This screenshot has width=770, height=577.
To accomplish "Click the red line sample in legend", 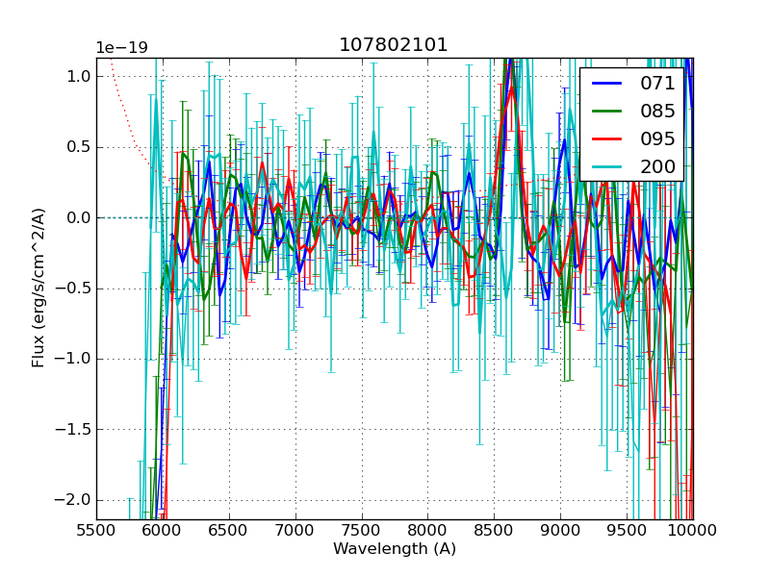I will (607, 138).
